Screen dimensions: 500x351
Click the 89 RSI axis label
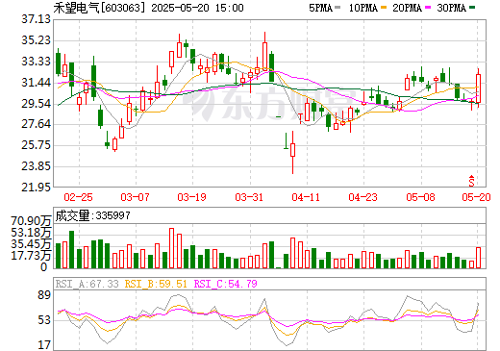click(x=44, y=295)
